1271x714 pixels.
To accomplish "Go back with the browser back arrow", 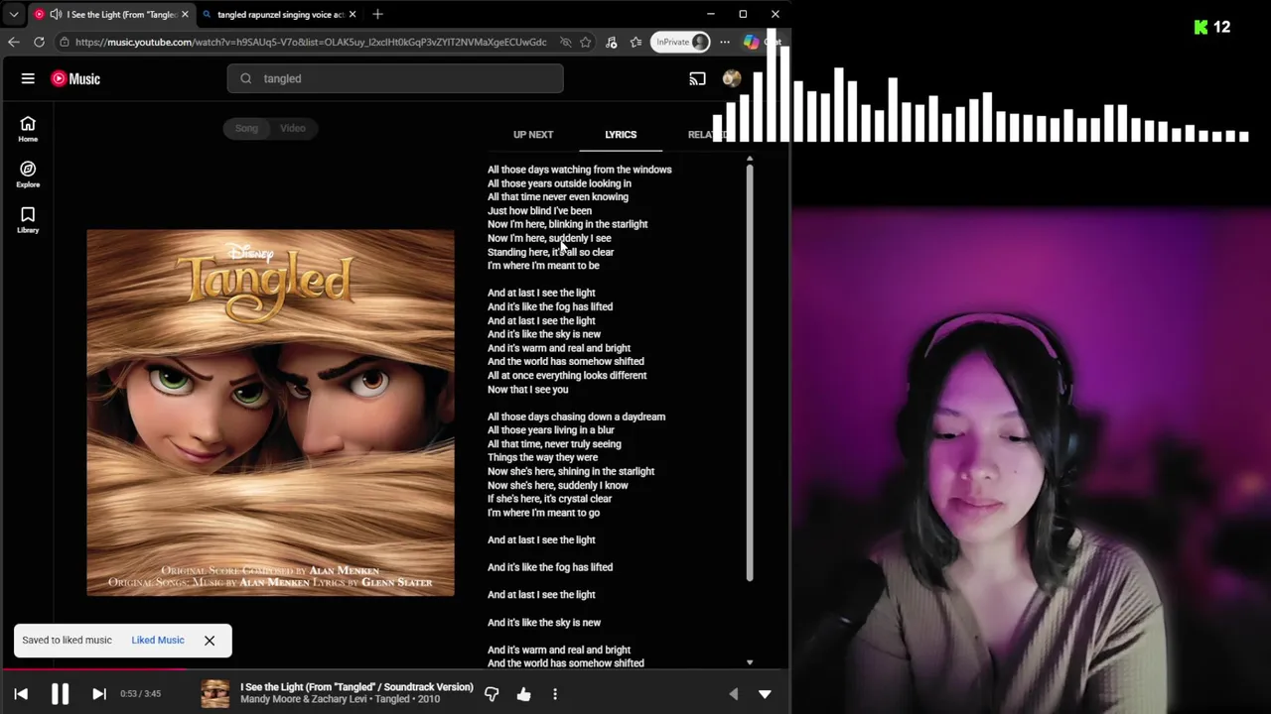I will 13,42.
